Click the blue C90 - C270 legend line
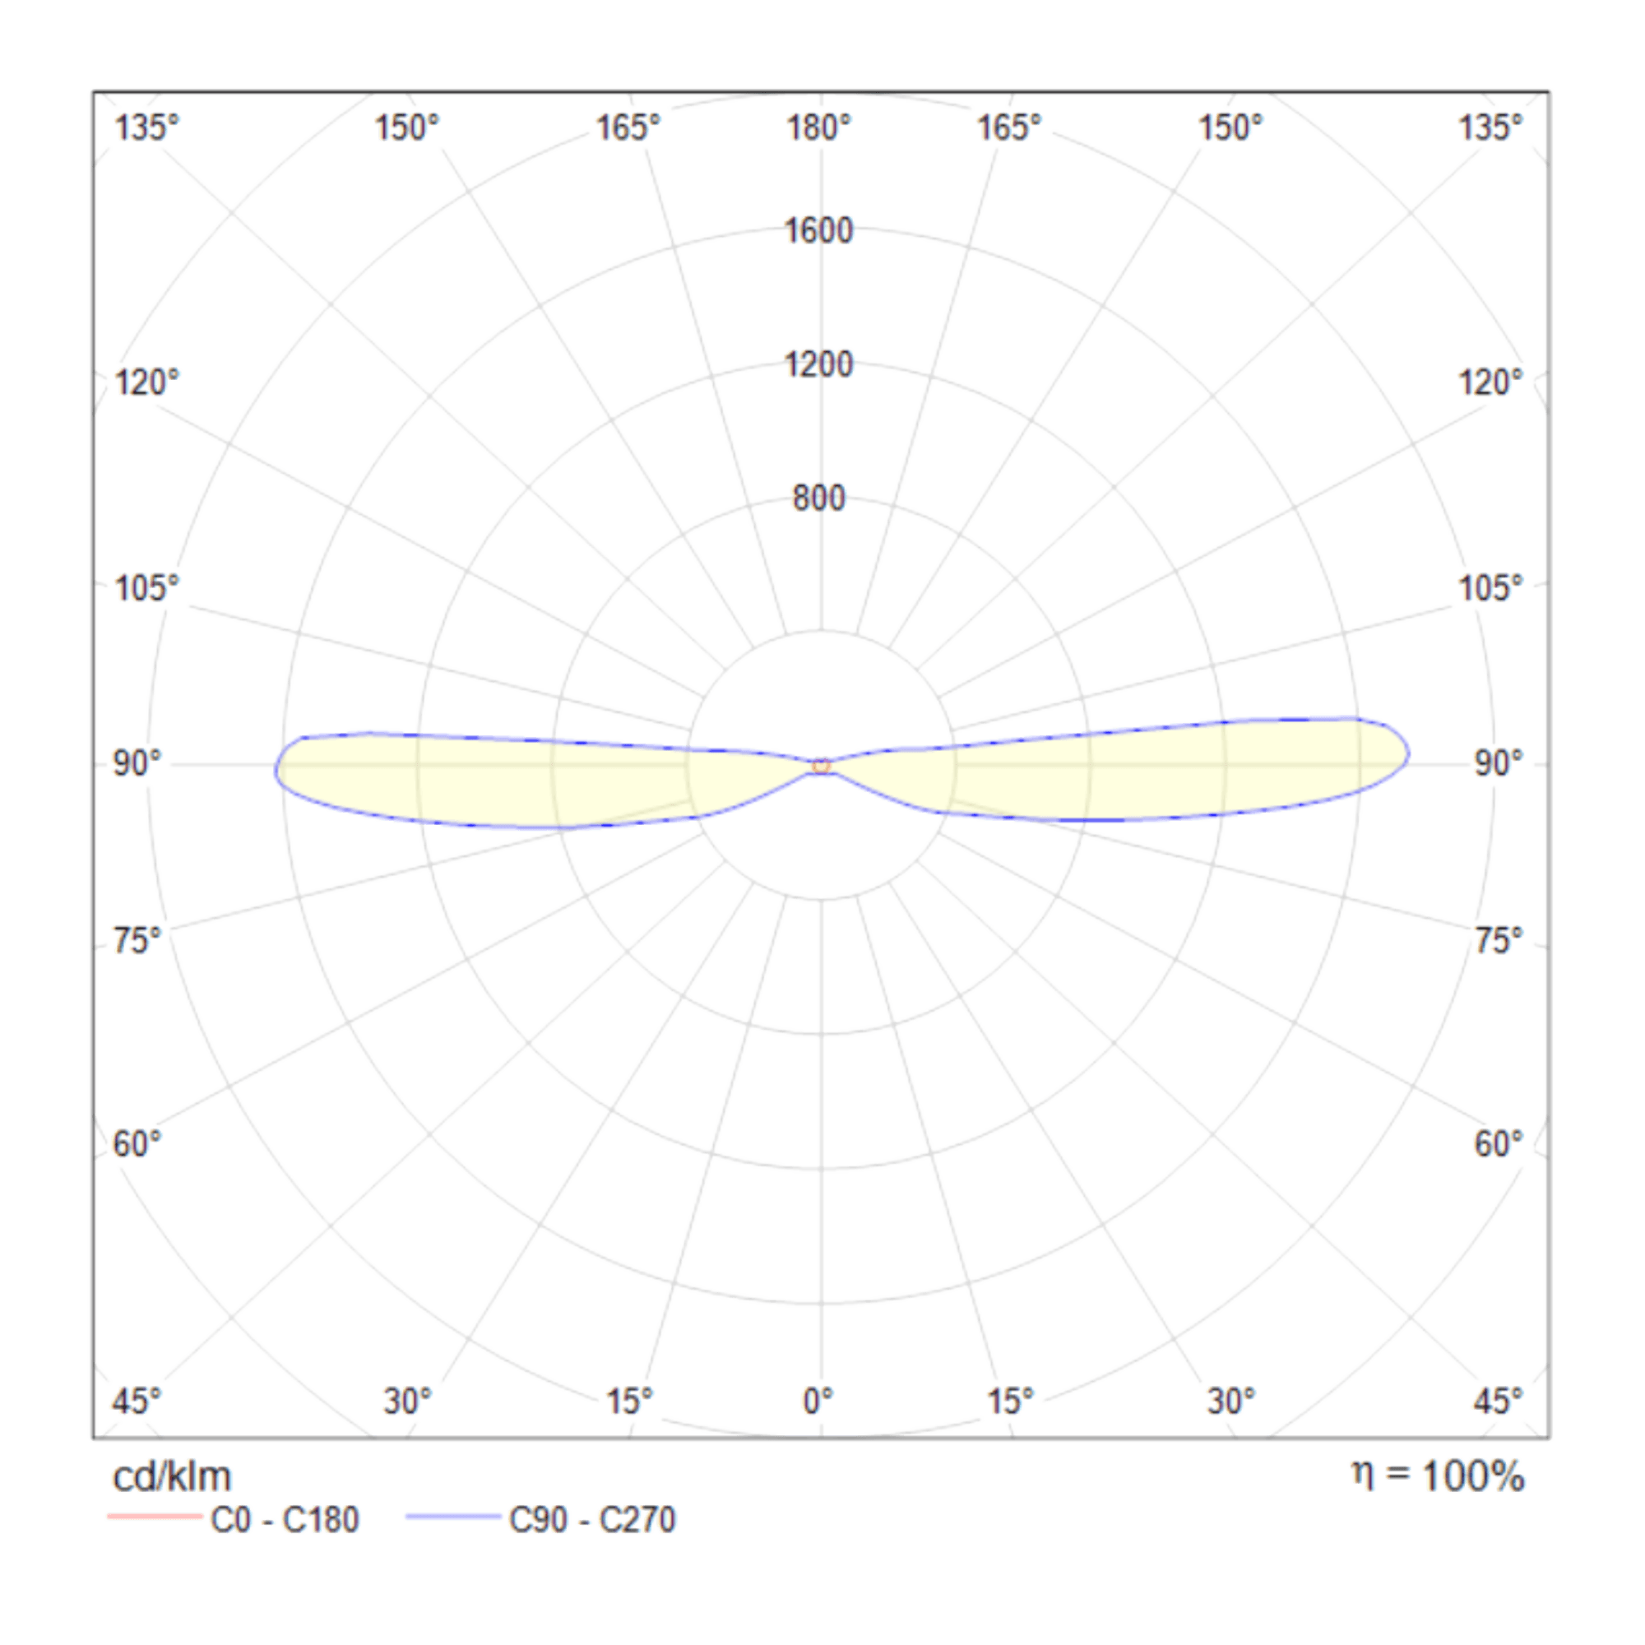 [453, 1517]
